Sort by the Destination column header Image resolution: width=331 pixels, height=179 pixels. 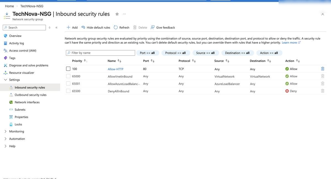pos(260,61)
